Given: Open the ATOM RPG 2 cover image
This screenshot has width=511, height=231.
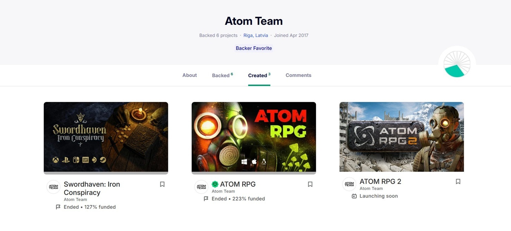Looking at the screenshot, I should pos(402,137).
